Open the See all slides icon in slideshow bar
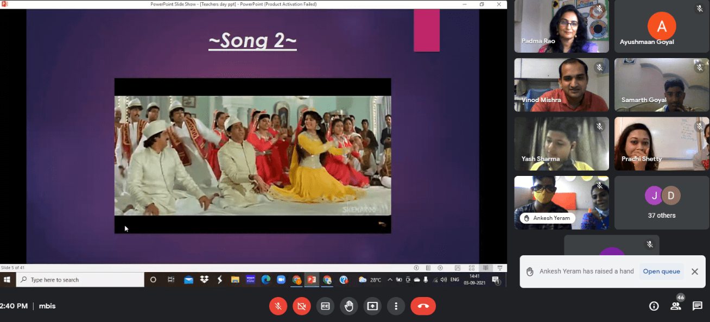 428,268
